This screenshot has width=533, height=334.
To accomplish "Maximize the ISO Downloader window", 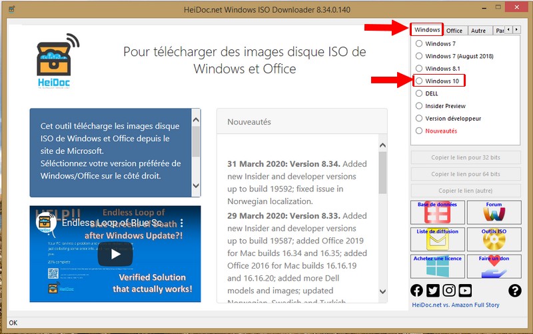I will (498, 7).
